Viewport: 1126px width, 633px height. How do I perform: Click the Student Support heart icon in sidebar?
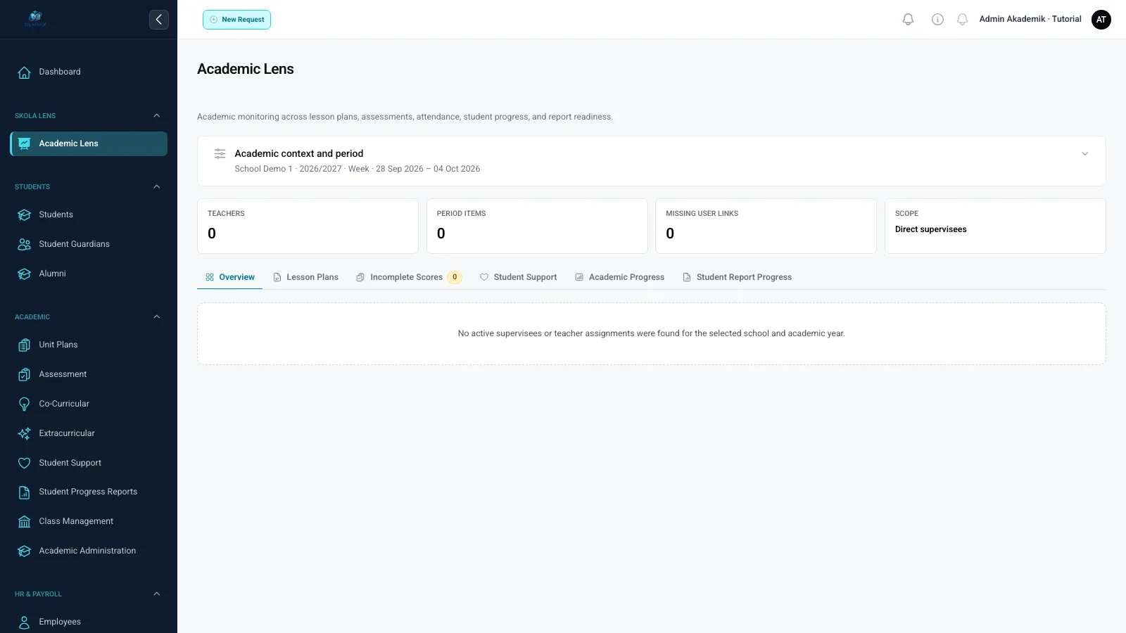pyautogui.click(x=24, y=463)
